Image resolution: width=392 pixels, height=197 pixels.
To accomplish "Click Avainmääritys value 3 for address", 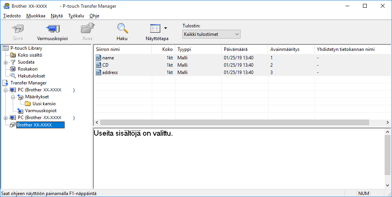I will [272, 72].
